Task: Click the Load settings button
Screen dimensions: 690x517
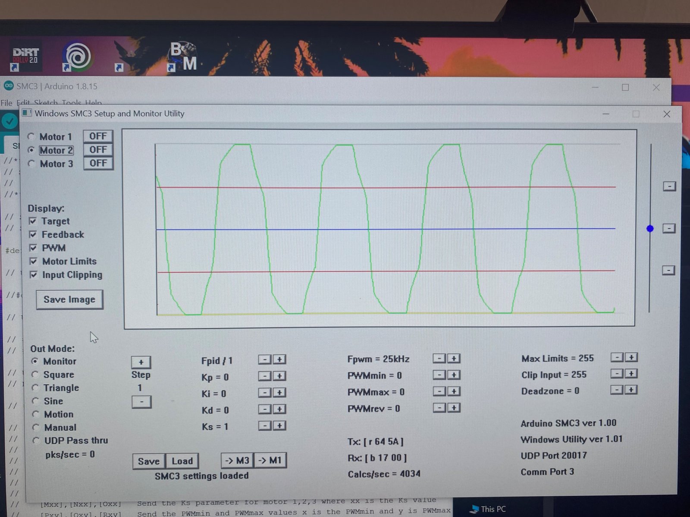Action: tap(182, 461)
